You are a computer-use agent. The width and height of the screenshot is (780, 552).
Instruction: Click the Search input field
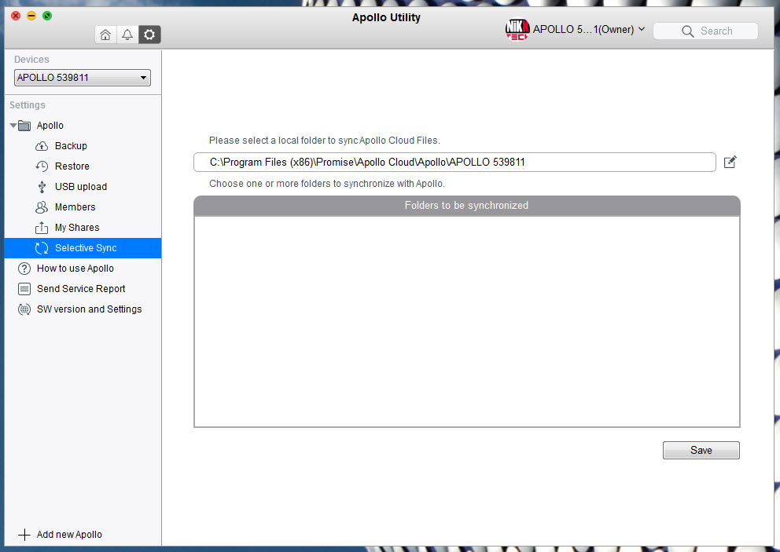click(705, 31)
